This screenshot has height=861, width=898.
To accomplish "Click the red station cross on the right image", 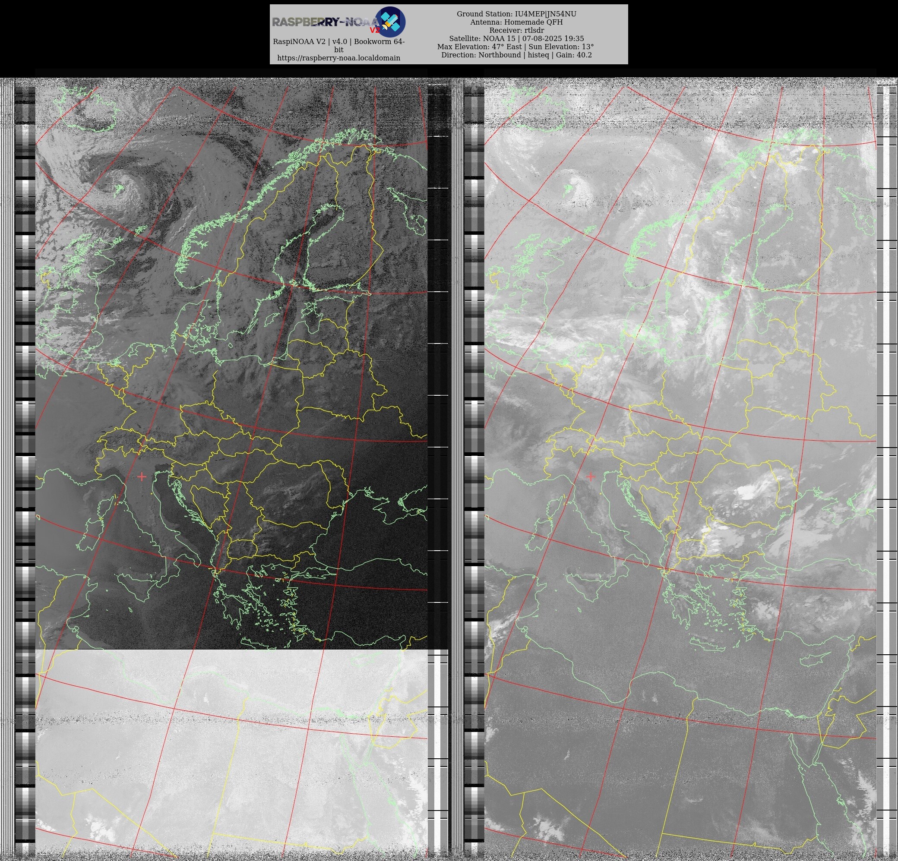I will (591, 477).
